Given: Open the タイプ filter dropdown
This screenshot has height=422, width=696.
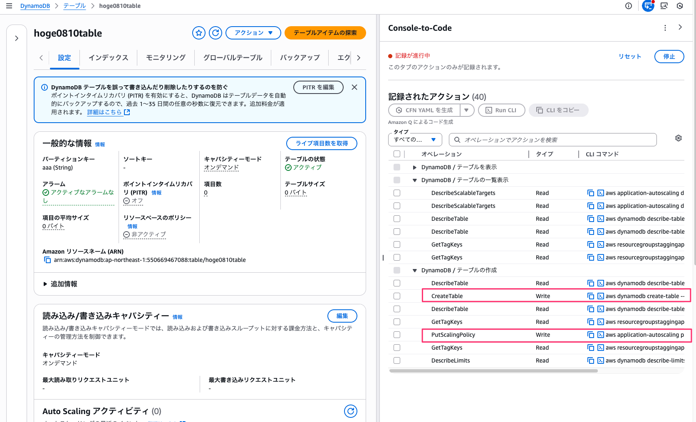Looking at the screenshot, I should point(415,140).
